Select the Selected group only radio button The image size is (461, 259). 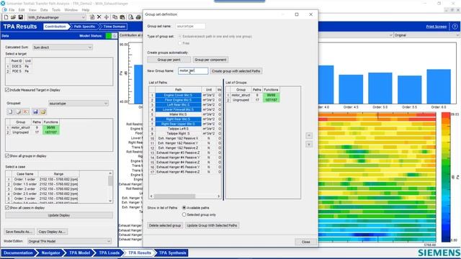[184, 214]
